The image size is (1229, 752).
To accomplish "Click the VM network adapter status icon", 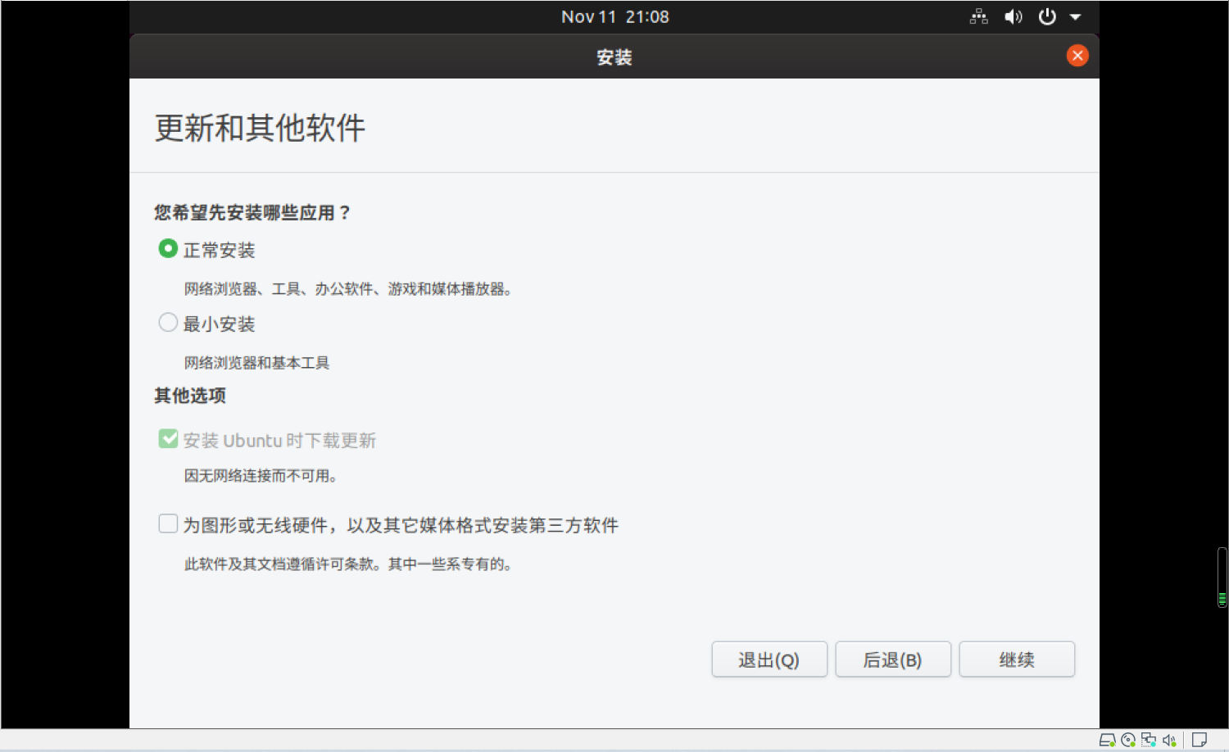I will click(x=1147, y=741).
